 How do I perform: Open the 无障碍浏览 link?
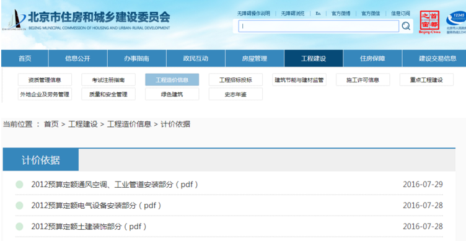tap(292, 14)
